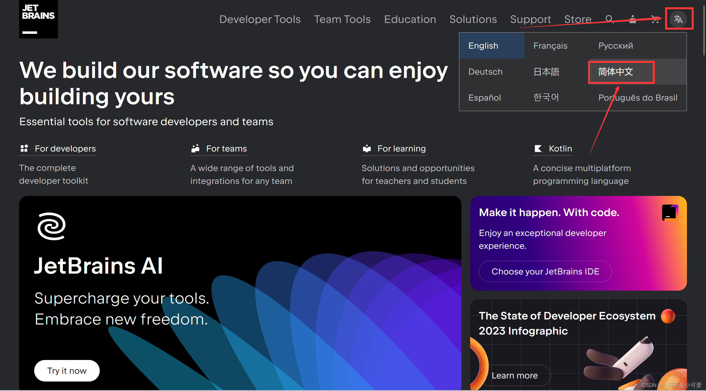706x391 pixels.
Task: Toggle the language translate icon
Action: coord(678,19)
